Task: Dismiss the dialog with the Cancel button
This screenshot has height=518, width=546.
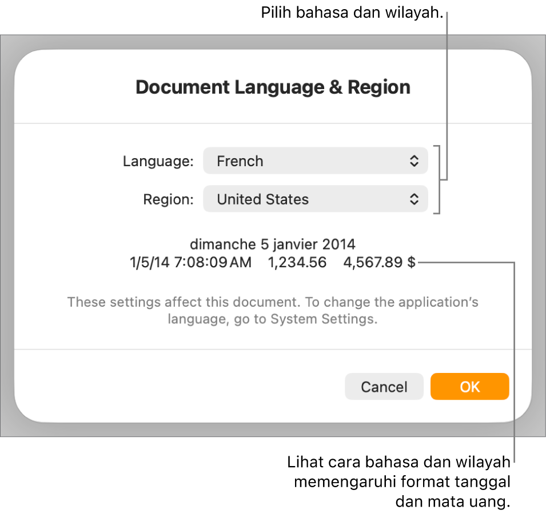Action: [x=384, y=387]
